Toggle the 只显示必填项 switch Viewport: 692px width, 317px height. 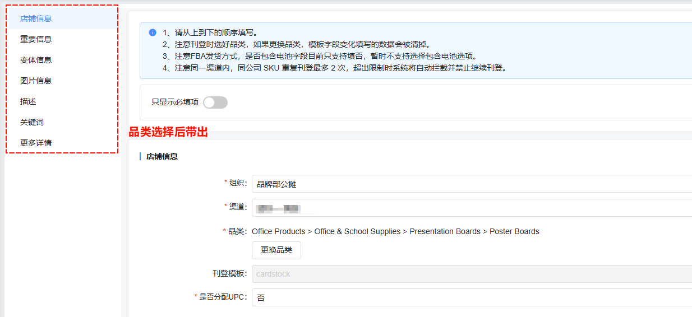pos(215,102)
